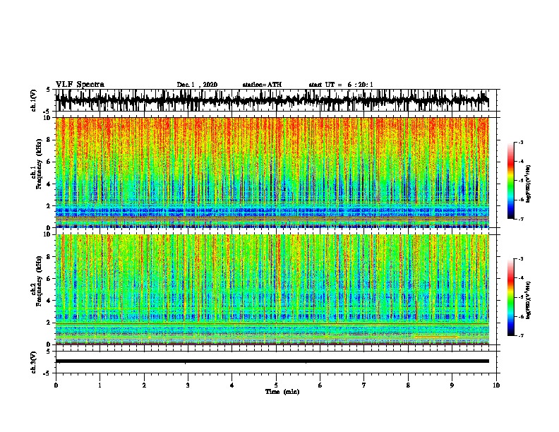Image resolution: width=559 pixels, height=432 pixels.
Task: Click the ch.1 colorbar log(PSD) unit label
Action: coord(529,184)
